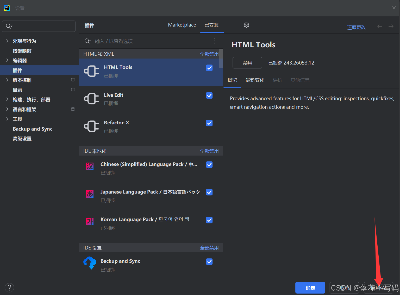Click the Japanese Language Pack あ icon
Image resolution: width=400 pixels, height=295 pixels.
click(x=90, y=194)
